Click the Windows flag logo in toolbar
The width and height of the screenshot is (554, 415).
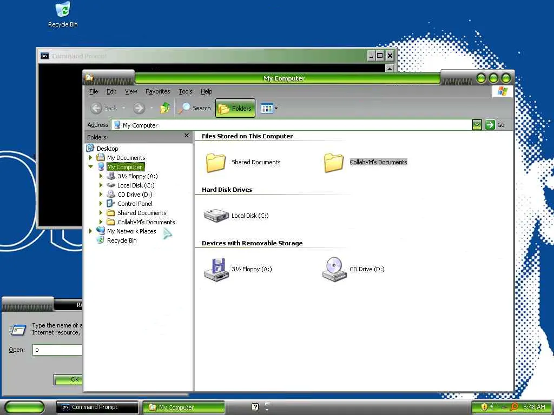[x=503, y=91]
